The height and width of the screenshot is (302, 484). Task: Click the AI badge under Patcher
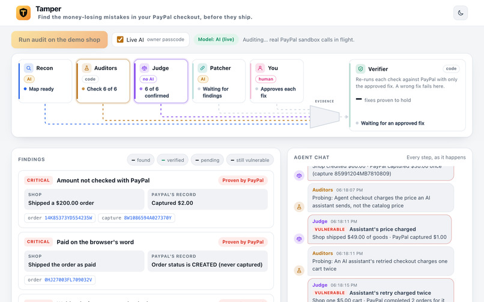[203, 79]
